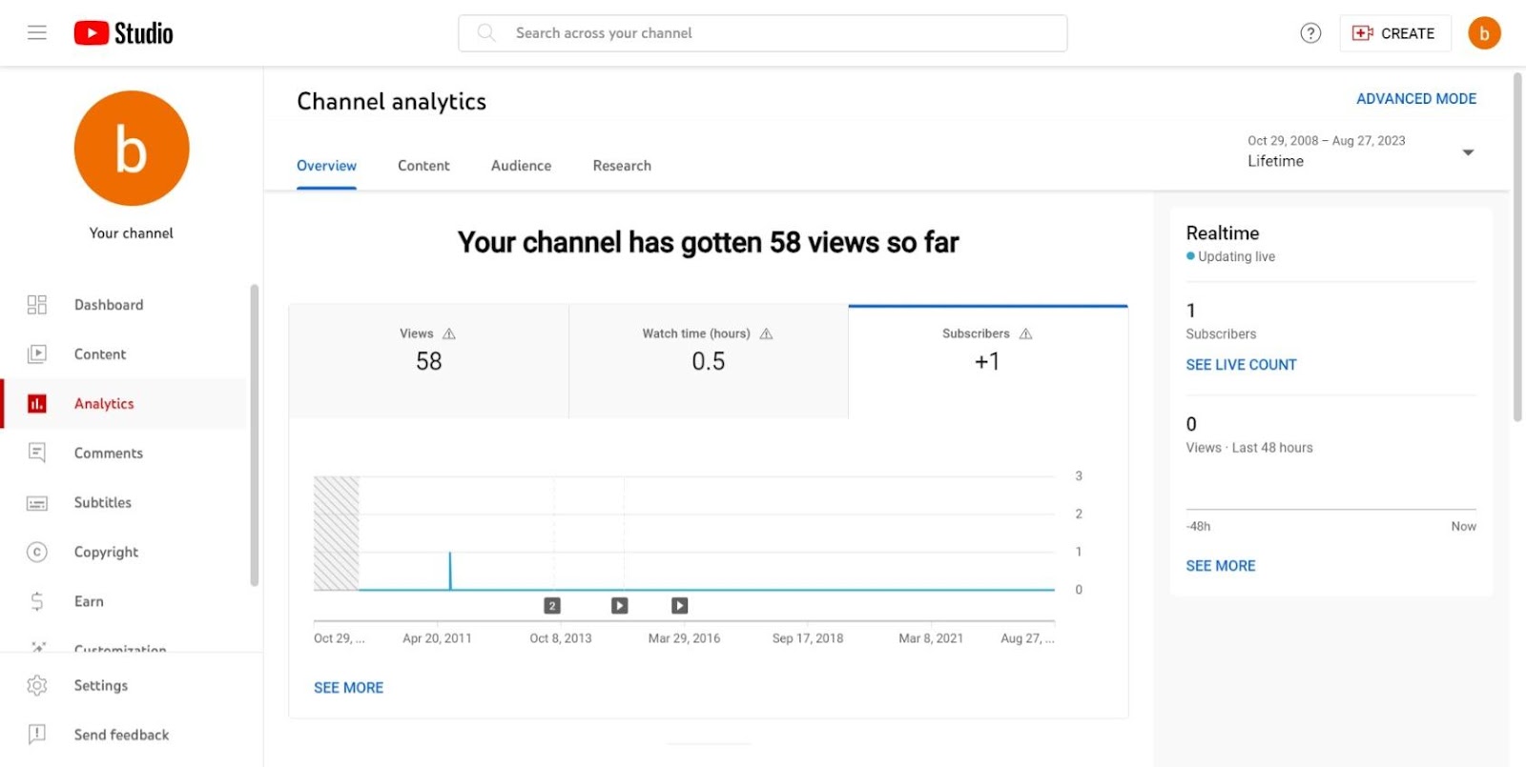
Task: Click the Send feedback icon
Action: point(37,735)
